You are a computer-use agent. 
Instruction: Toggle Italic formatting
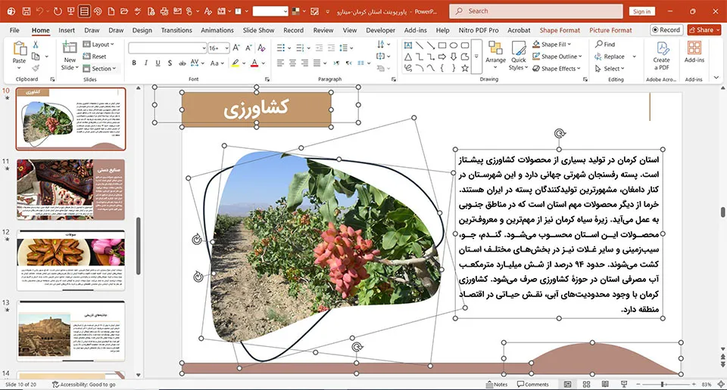[x=146, y=63]
